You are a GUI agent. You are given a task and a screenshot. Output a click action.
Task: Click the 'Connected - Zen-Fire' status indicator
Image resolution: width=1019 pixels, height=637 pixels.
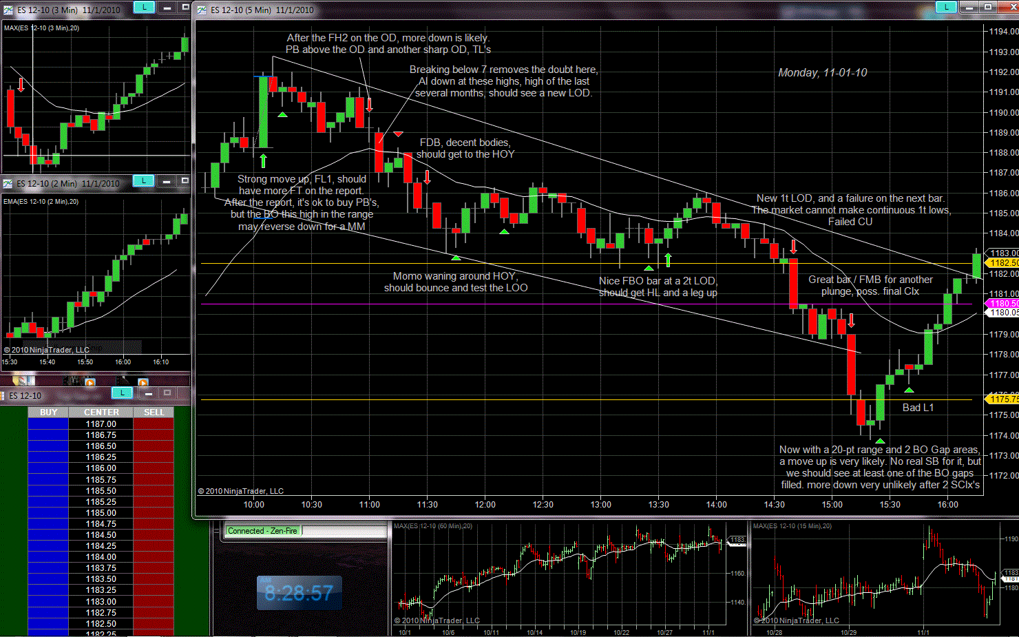tap(263, 531)
